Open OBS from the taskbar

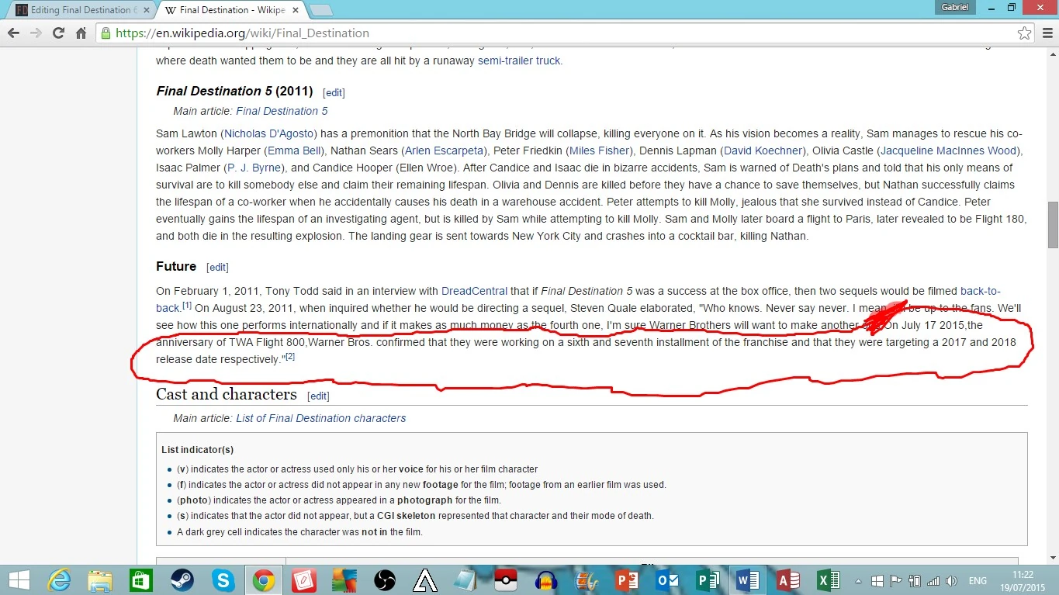click(x=384, y=579)
